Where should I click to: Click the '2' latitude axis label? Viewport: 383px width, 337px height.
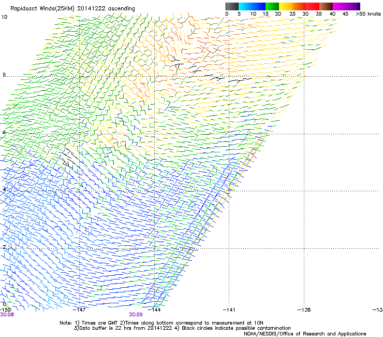pyautogui.click(x=4, y=247)
